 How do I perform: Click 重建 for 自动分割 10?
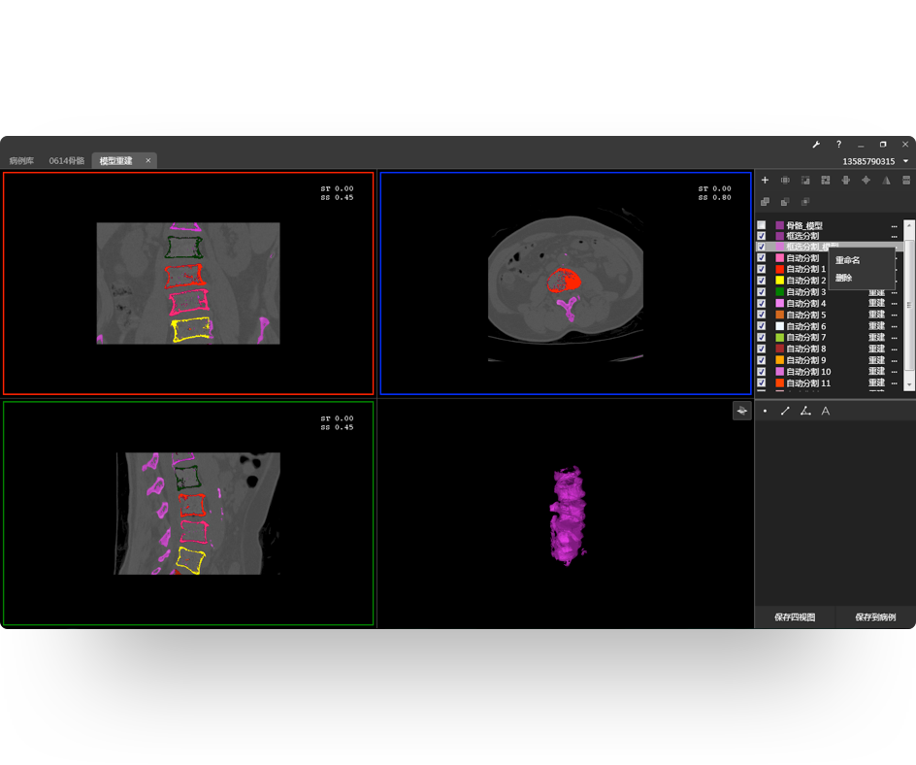(x=876, y=372)
